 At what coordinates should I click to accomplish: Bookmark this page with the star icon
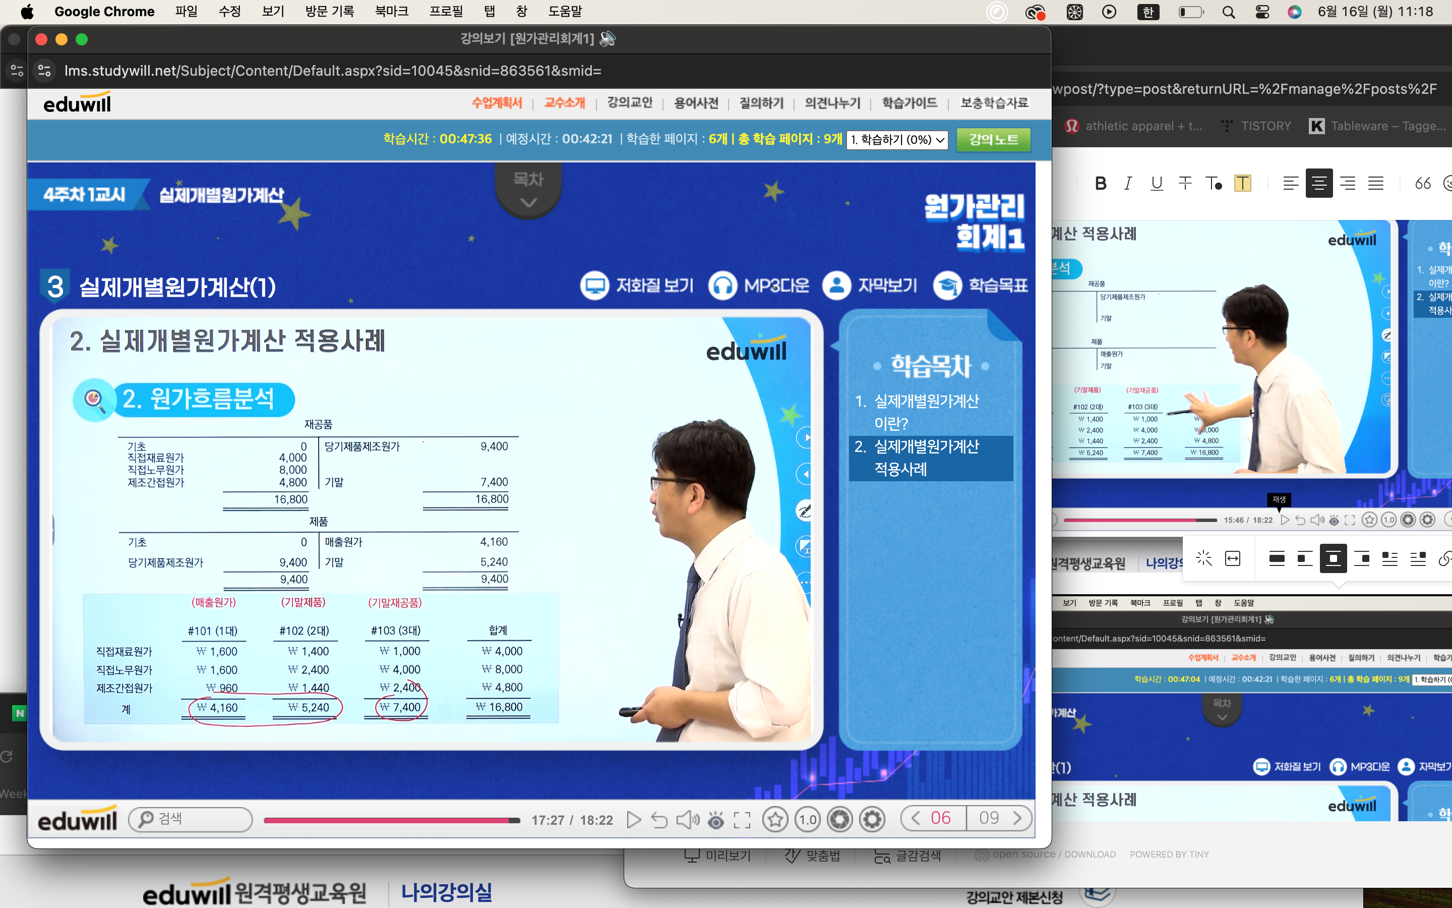click(x=775, y=819)
